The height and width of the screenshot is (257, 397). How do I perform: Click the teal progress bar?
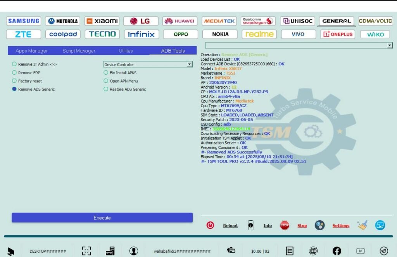pyautogui.click(x=198, y=236)
